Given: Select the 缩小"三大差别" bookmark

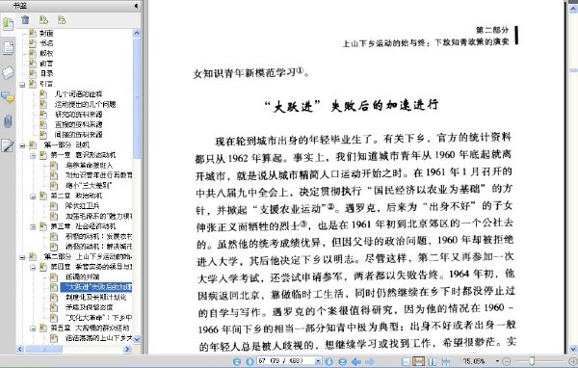Looking at the screenshot, I should coord(89,186).
